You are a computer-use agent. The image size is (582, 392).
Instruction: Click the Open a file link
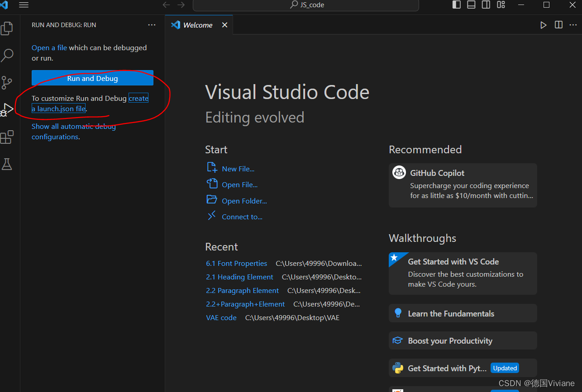(x=49, y=47)
